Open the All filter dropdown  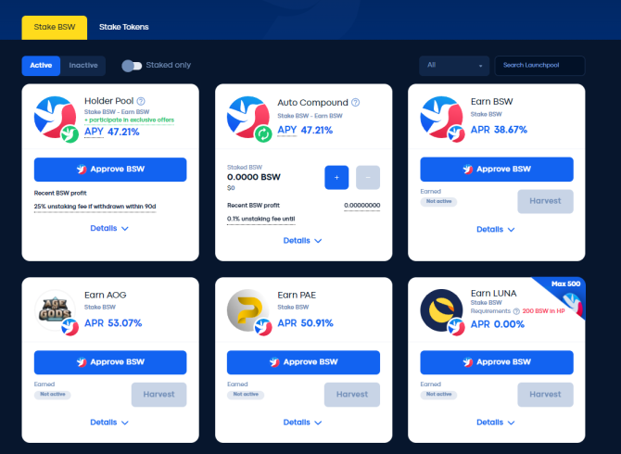pyautogui.click(x=454, y=66)
